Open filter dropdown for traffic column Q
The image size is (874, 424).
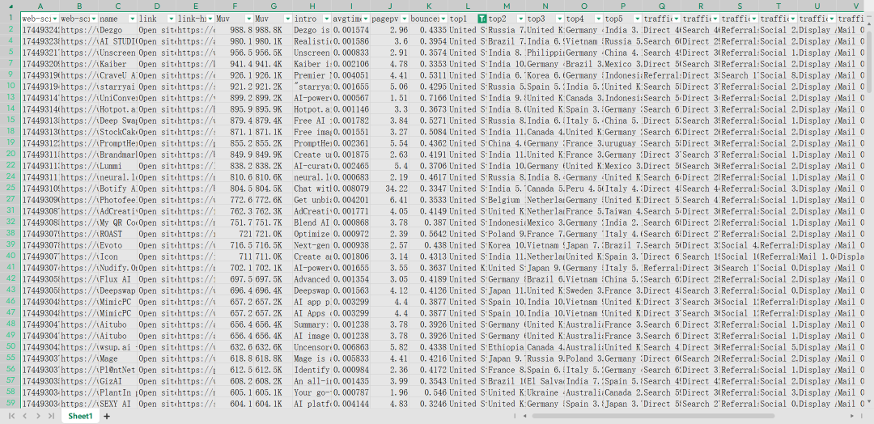click(676, 19)
